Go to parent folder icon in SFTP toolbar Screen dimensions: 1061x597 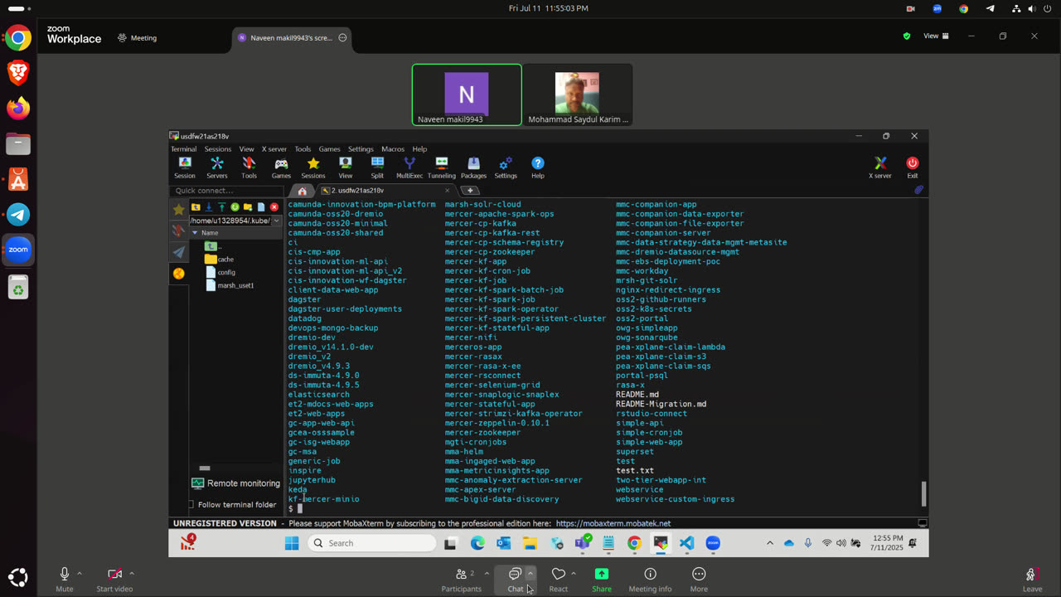[x=196, y=207]
